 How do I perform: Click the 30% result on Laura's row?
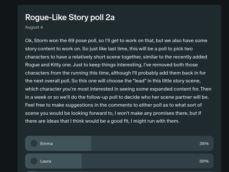204,161
